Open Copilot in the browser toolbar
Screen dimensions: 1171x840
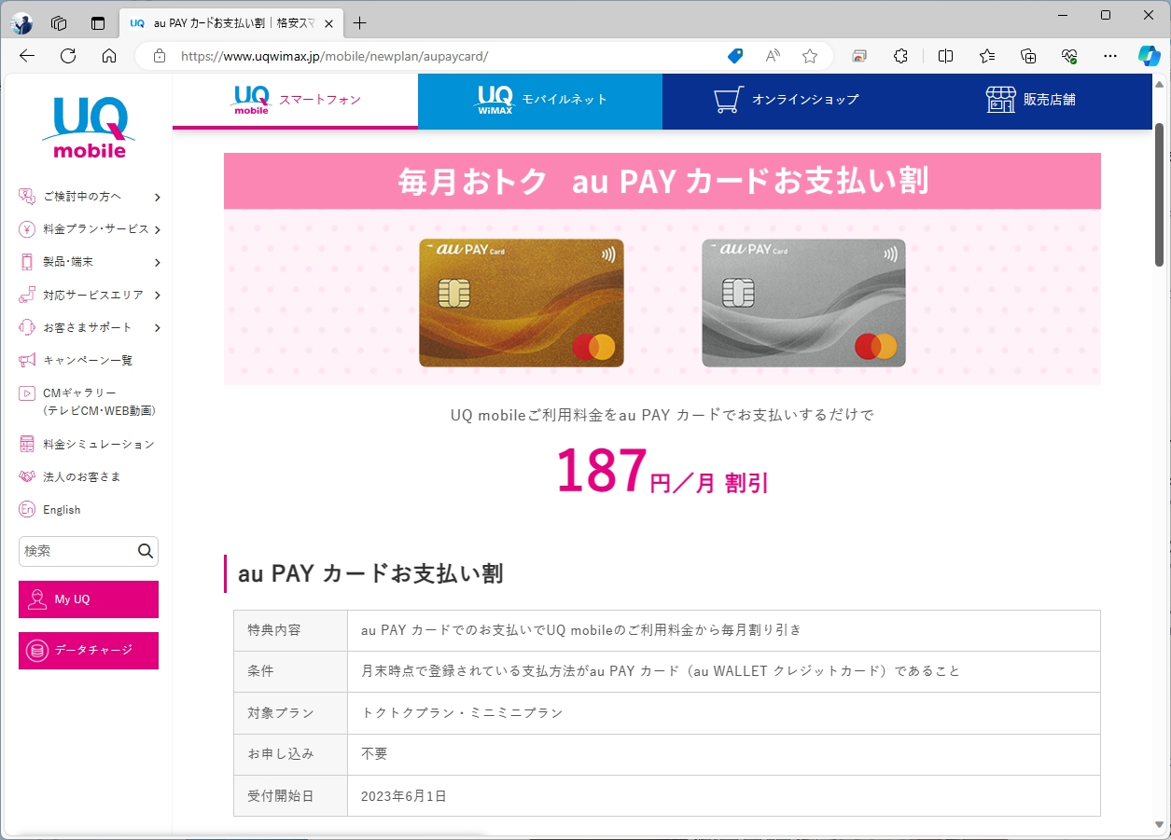coord(1150,56)
